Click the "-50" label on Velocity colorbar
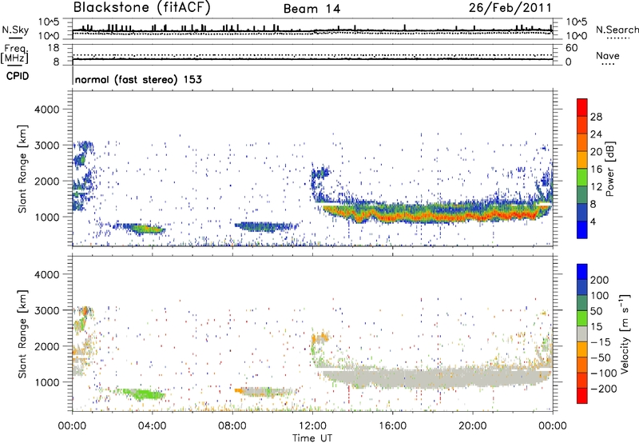 pos(600,357)
